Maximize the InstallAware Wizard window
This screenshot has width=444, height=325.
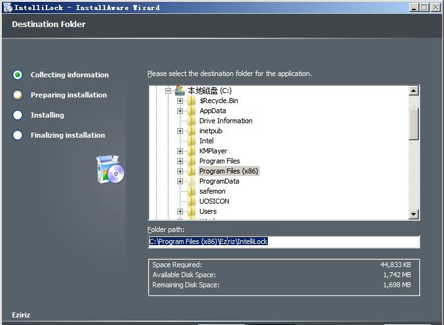tap(425, 8)
